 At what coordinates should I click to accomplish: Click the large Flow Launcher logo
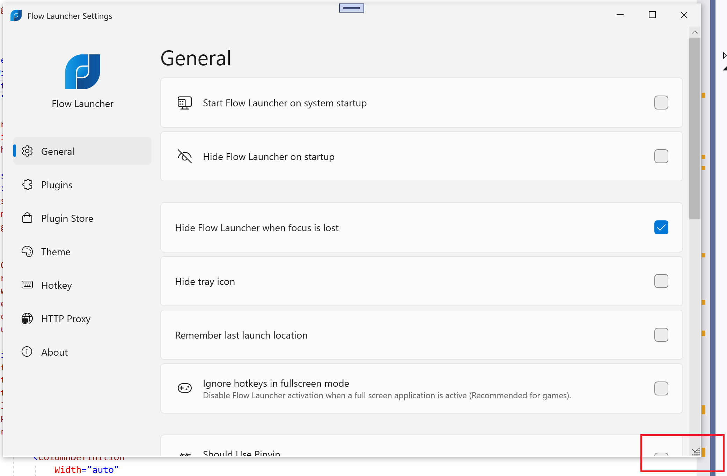coord(82,72)
